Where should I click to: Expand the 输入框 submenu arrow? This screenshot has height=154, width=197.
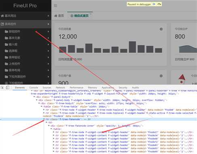pyautogui.click(x=48, y=44)
